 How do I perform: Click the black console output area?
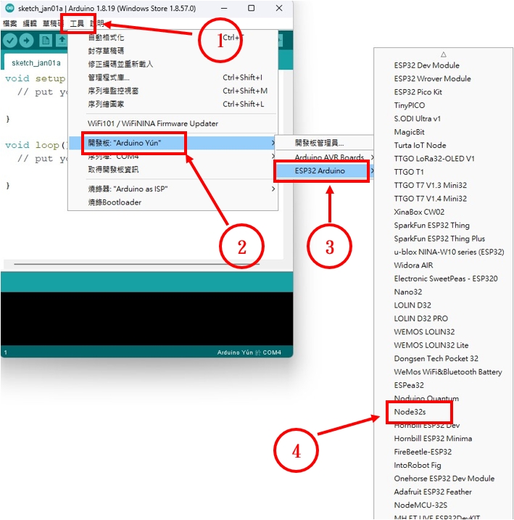click(x=147, y=318)
